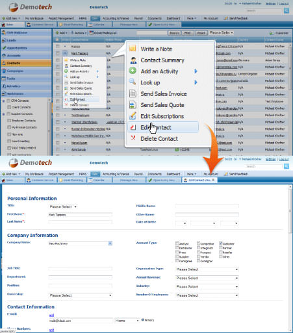
Task: Click Search button above the contacts table
Action: click(x=174, y=33)
